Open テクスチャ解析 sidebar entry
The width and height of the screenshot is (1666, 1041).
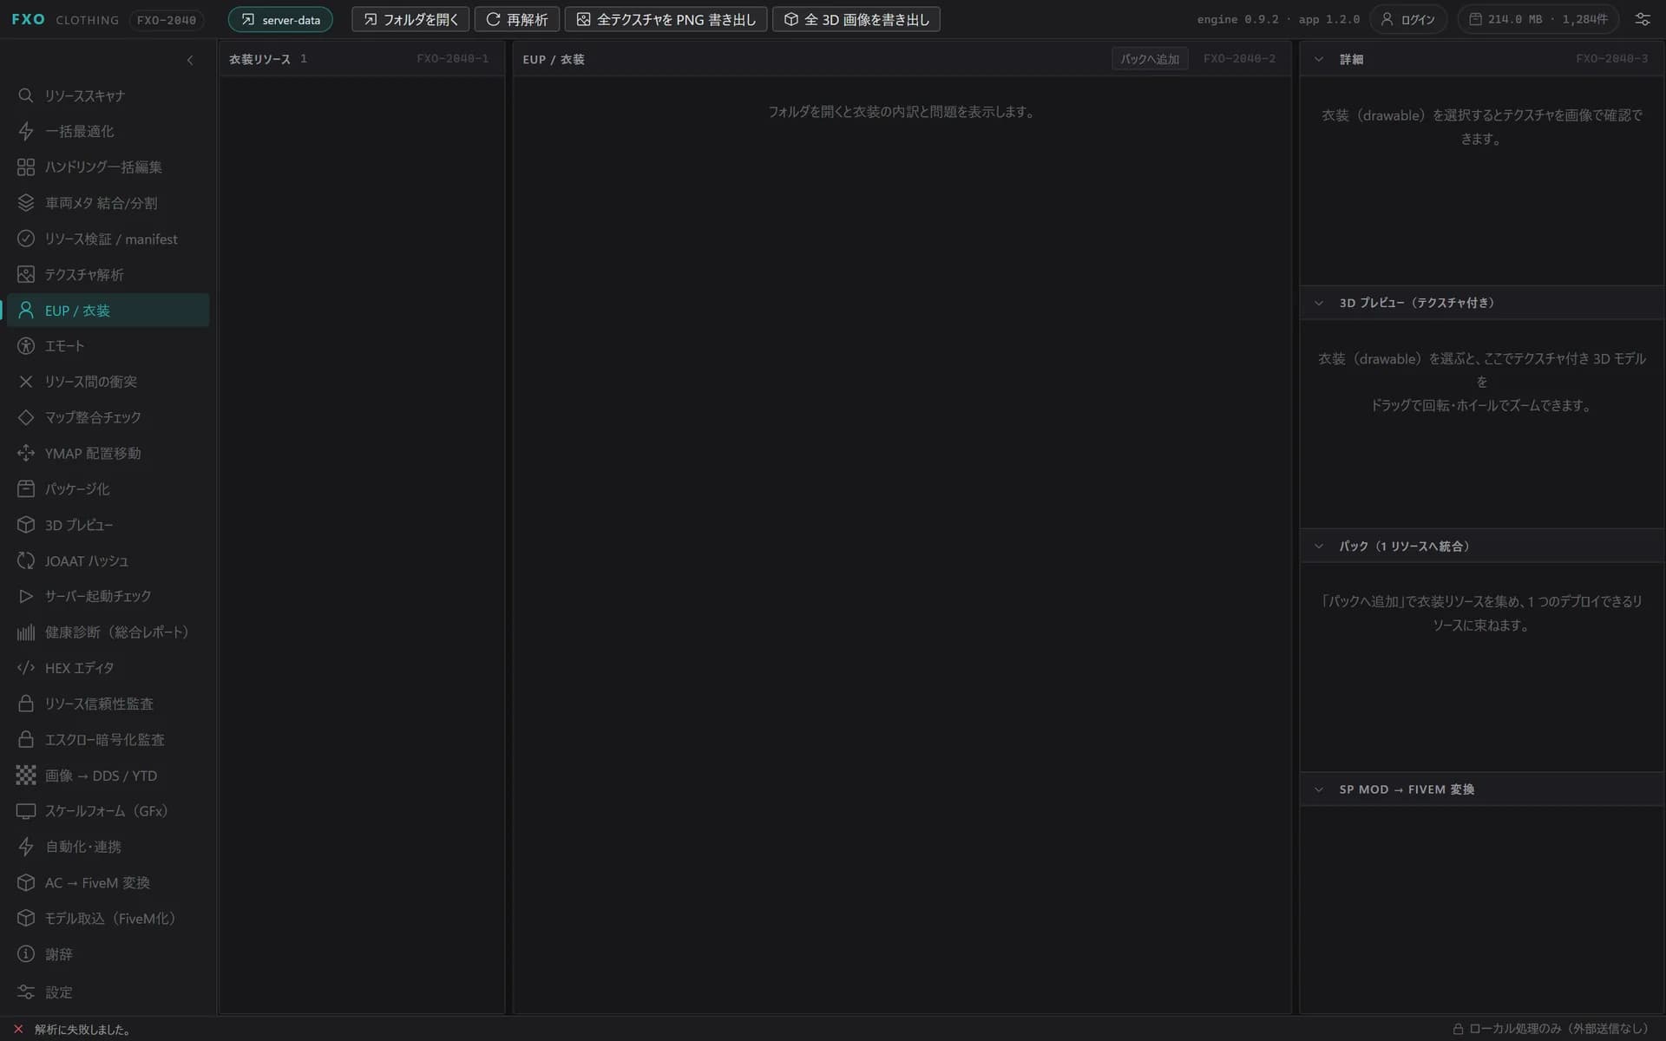[x=108, y=274]
